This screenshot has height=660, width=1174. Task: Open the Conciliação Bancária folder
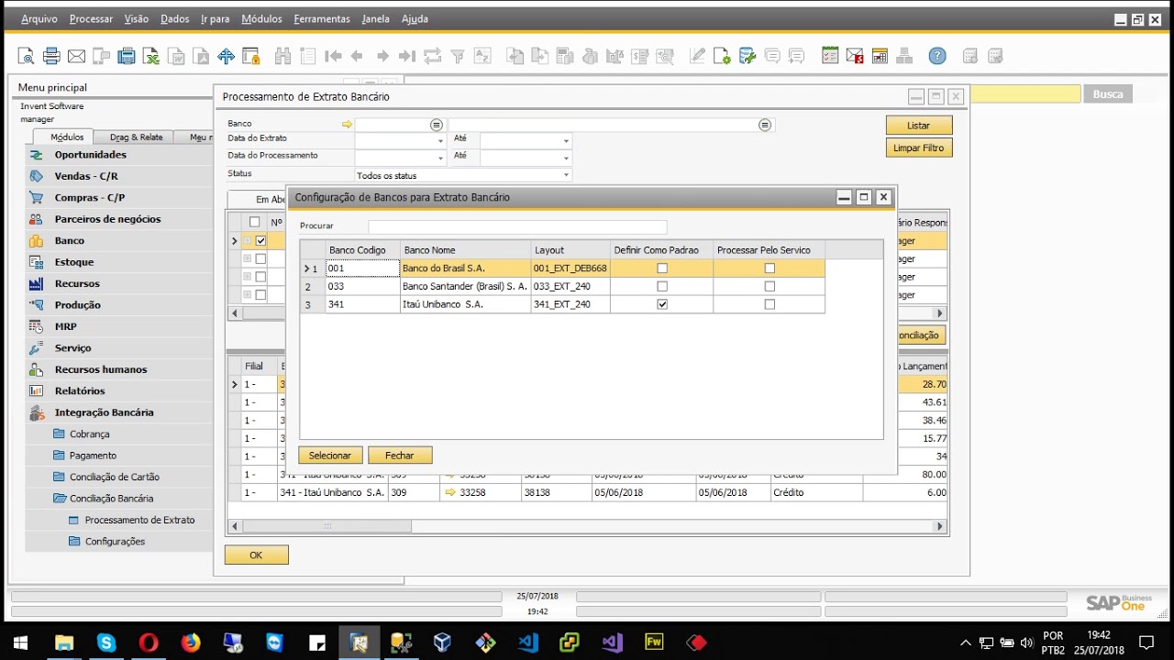111,499
